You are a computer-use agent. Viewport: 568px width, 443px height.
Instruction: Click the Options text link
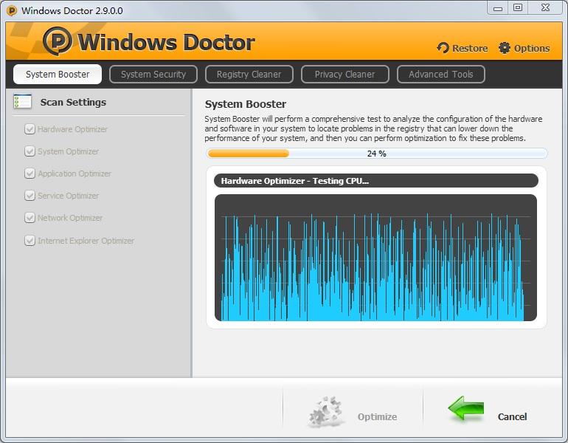pos(532,48)
